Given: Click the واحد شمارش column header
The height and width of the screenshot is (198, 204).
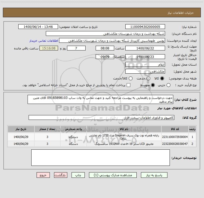Looking at the screenshot, I should point(73,129).
